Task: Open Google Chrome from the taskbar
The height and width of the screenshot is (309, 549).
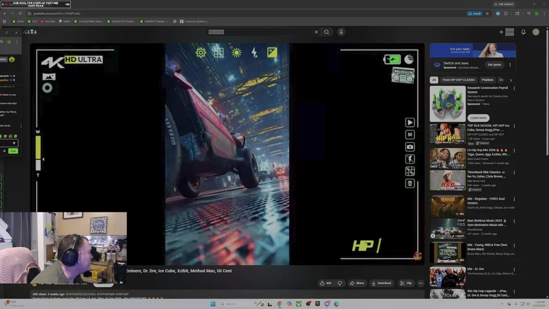Action: click(x=280, y=304)
